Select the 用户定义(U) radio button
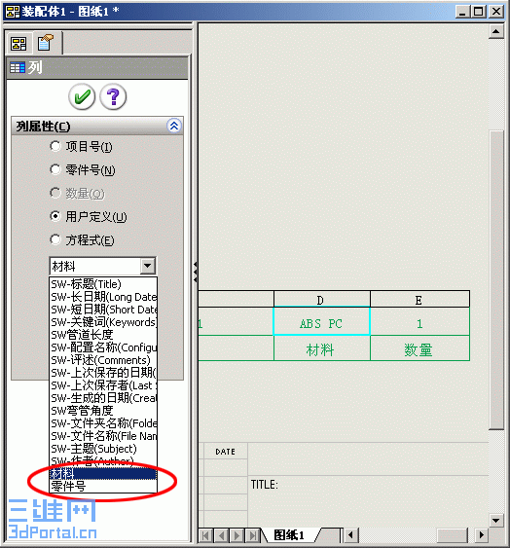The width and height of the screenshot is (510, 548). [55, 216]
